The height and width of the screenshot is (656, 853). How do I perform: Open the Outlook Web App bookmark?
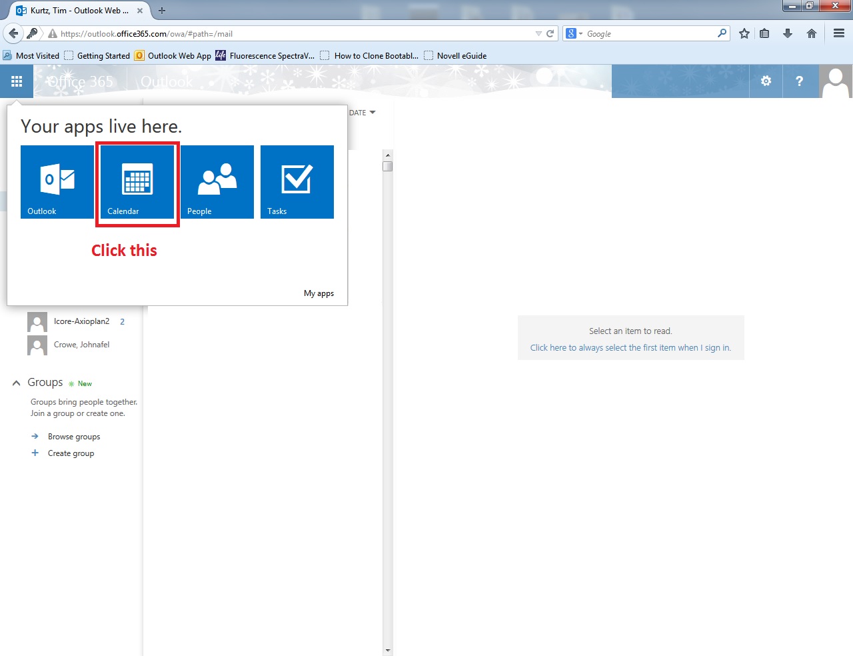[173, 56]
